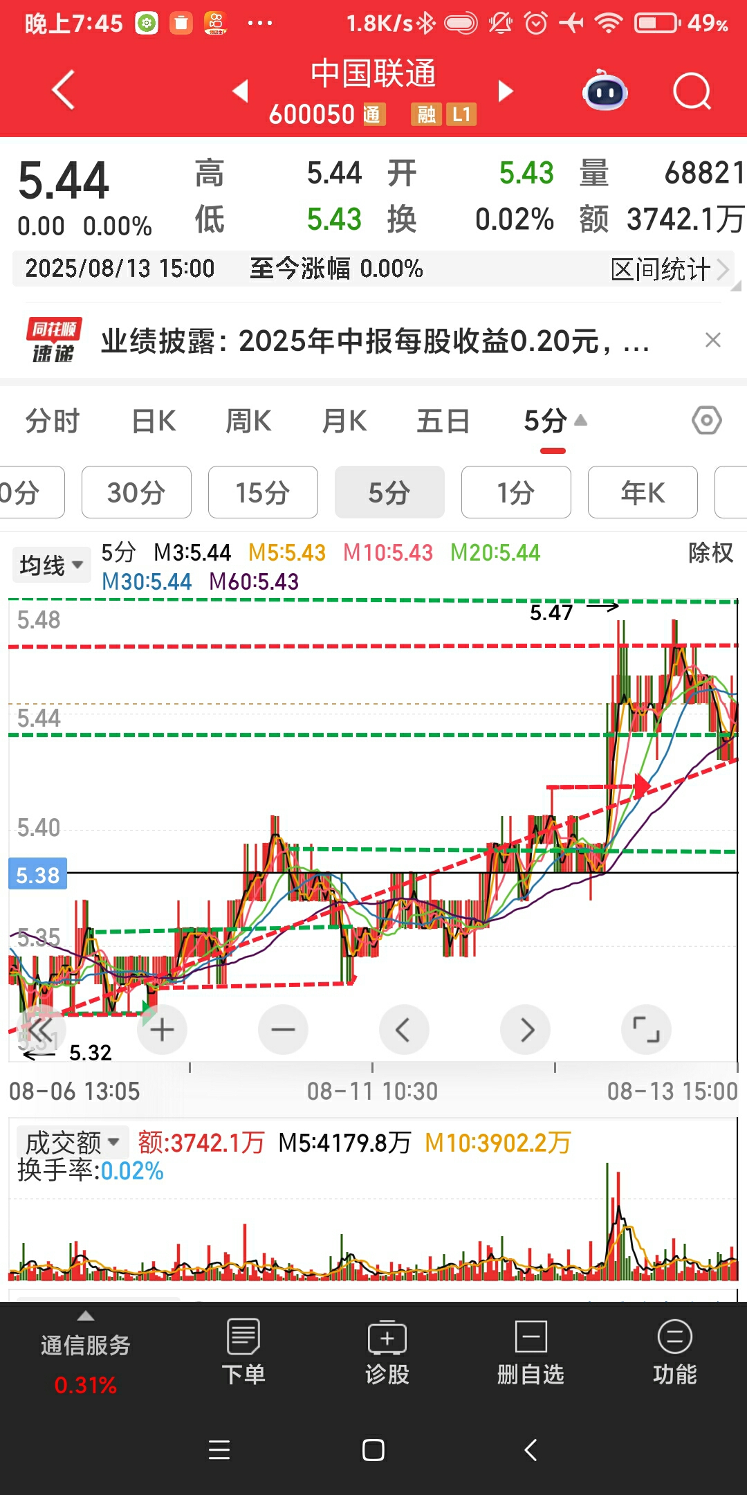Viewport: 747px width, 1495px height.
Task: Switch to 五日 tab
Action: click(443, 421)
